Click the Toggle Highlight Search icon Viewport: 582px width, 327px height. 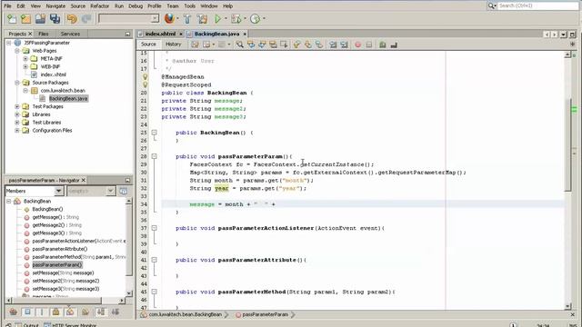[x=273, y=45]
